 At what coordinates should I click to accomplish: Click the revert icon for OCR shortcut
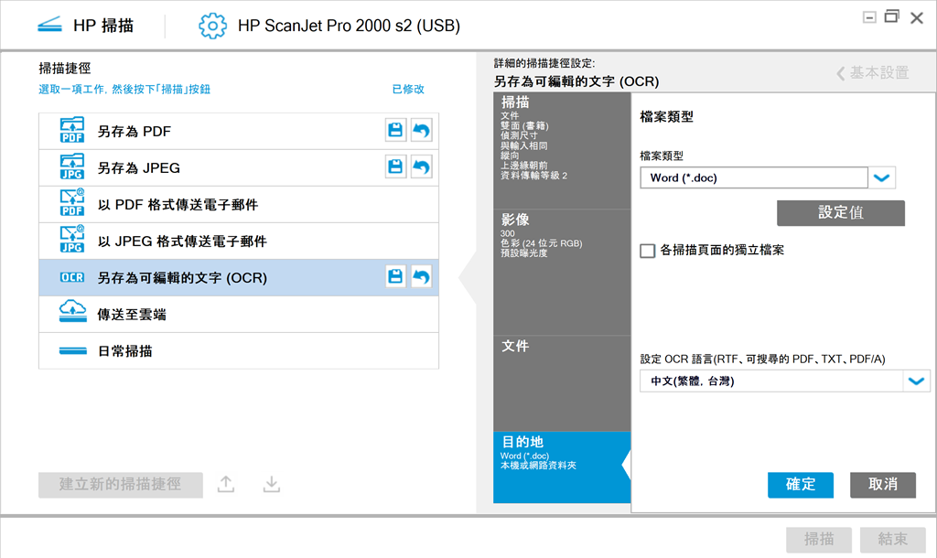(421, 277)
